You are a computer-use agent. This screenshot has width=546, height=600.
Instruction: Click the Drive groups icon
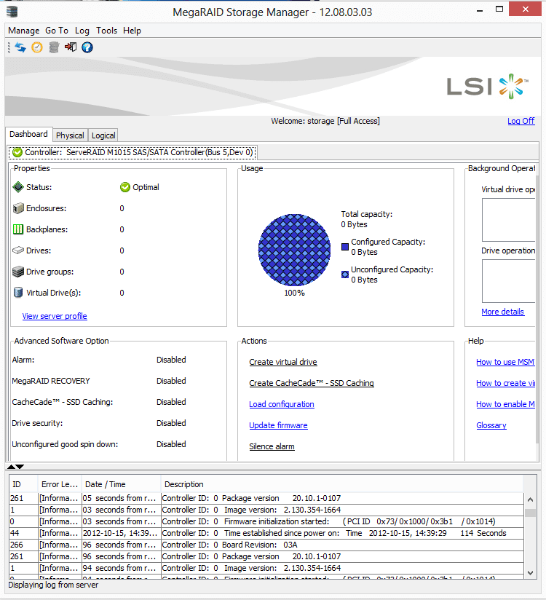tap(18, 272)
